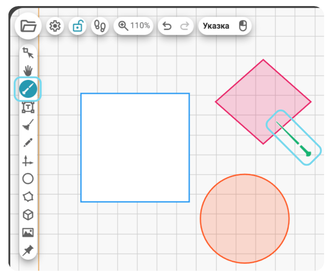Select the highlighted pointer brush tool
The height and width of the screenshot is (274, 330).
28,89
